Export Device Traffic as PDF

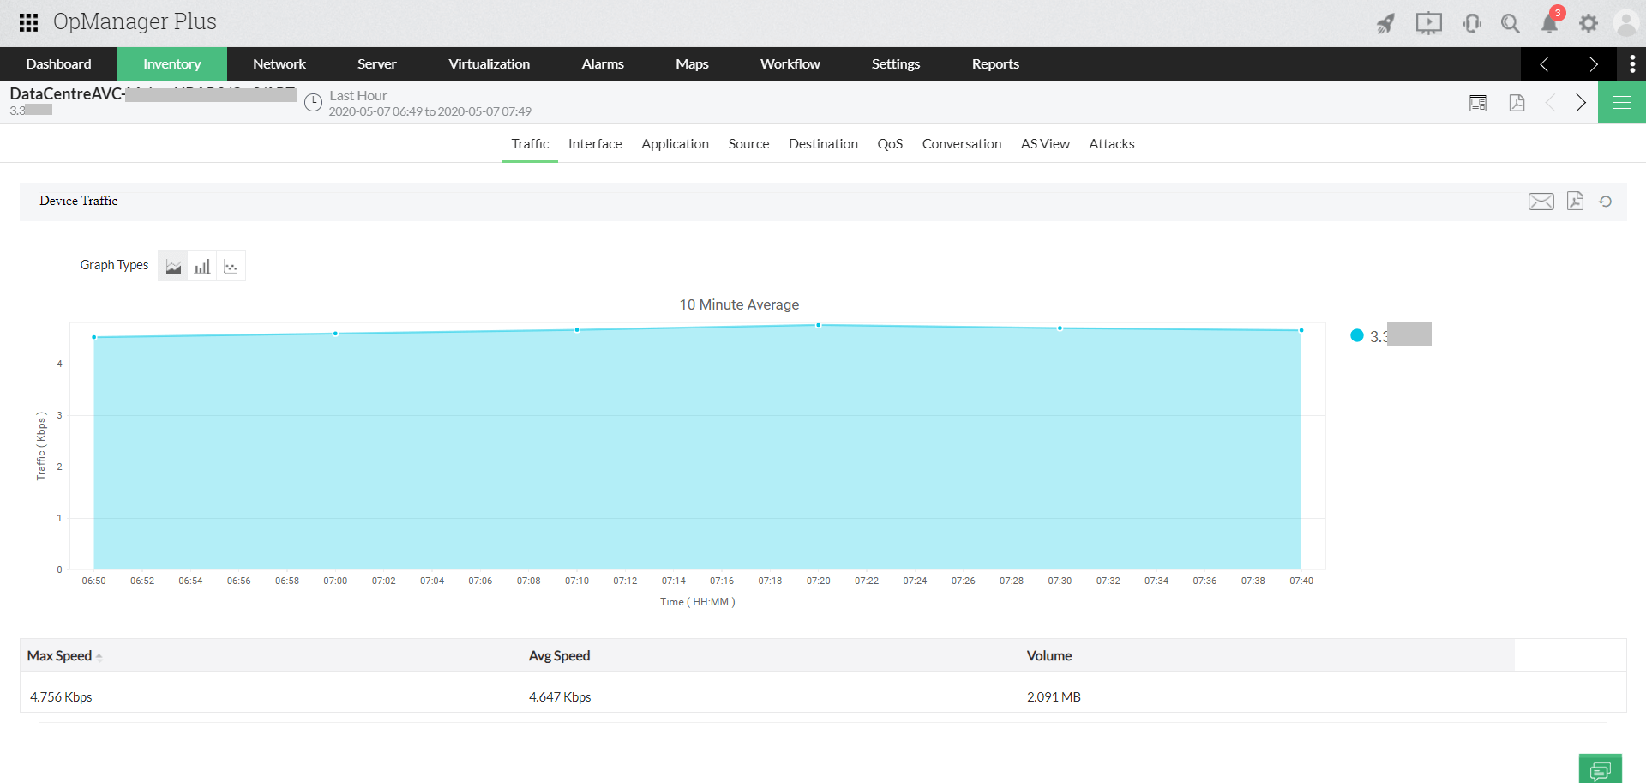1576,201
